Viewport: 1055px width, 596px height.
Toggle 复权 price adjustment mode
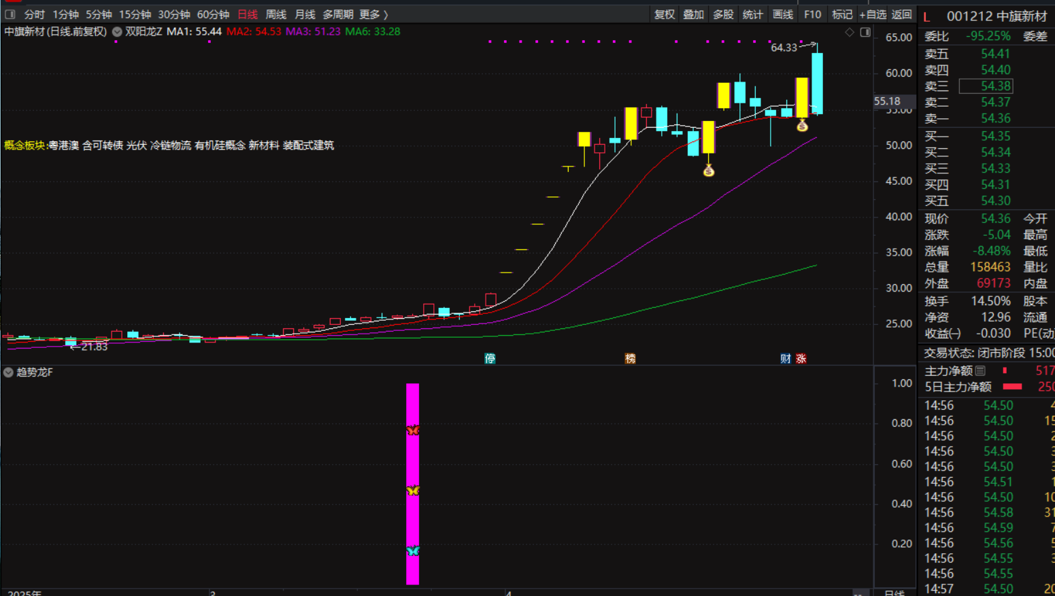(x=664, y=14)
